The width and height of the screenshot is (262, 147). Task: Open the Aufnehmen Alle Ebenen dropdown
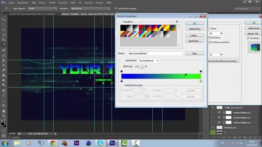point(90,8)
